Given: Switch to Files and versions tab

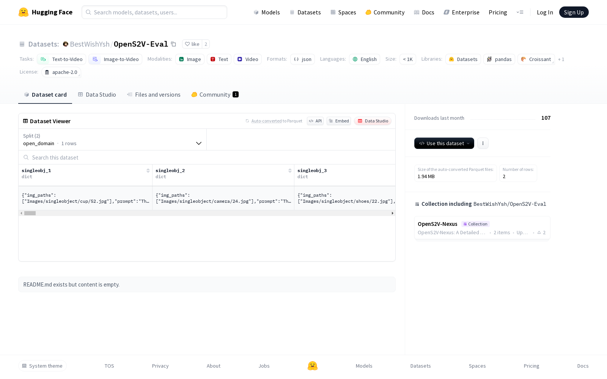Looking at the screenshot, I should pos(154,94).
